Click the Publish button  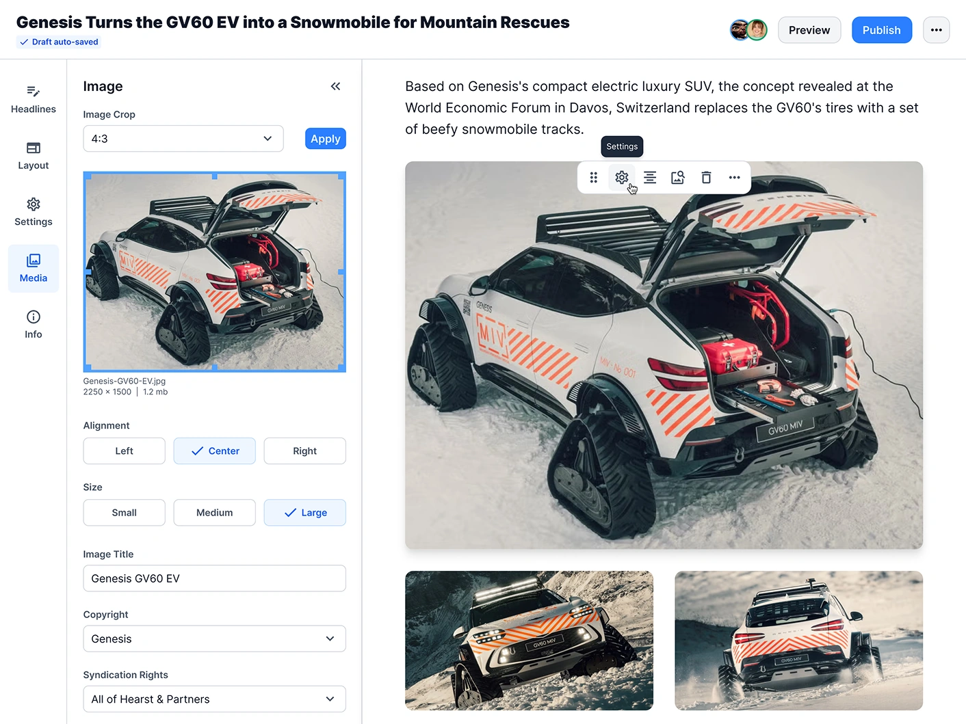[x=881, y=30]
